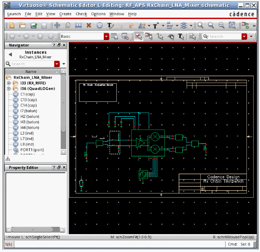This screenshot has height=252, width=260.
Task: Click the red X Delete icon
Action: point(89,26)
